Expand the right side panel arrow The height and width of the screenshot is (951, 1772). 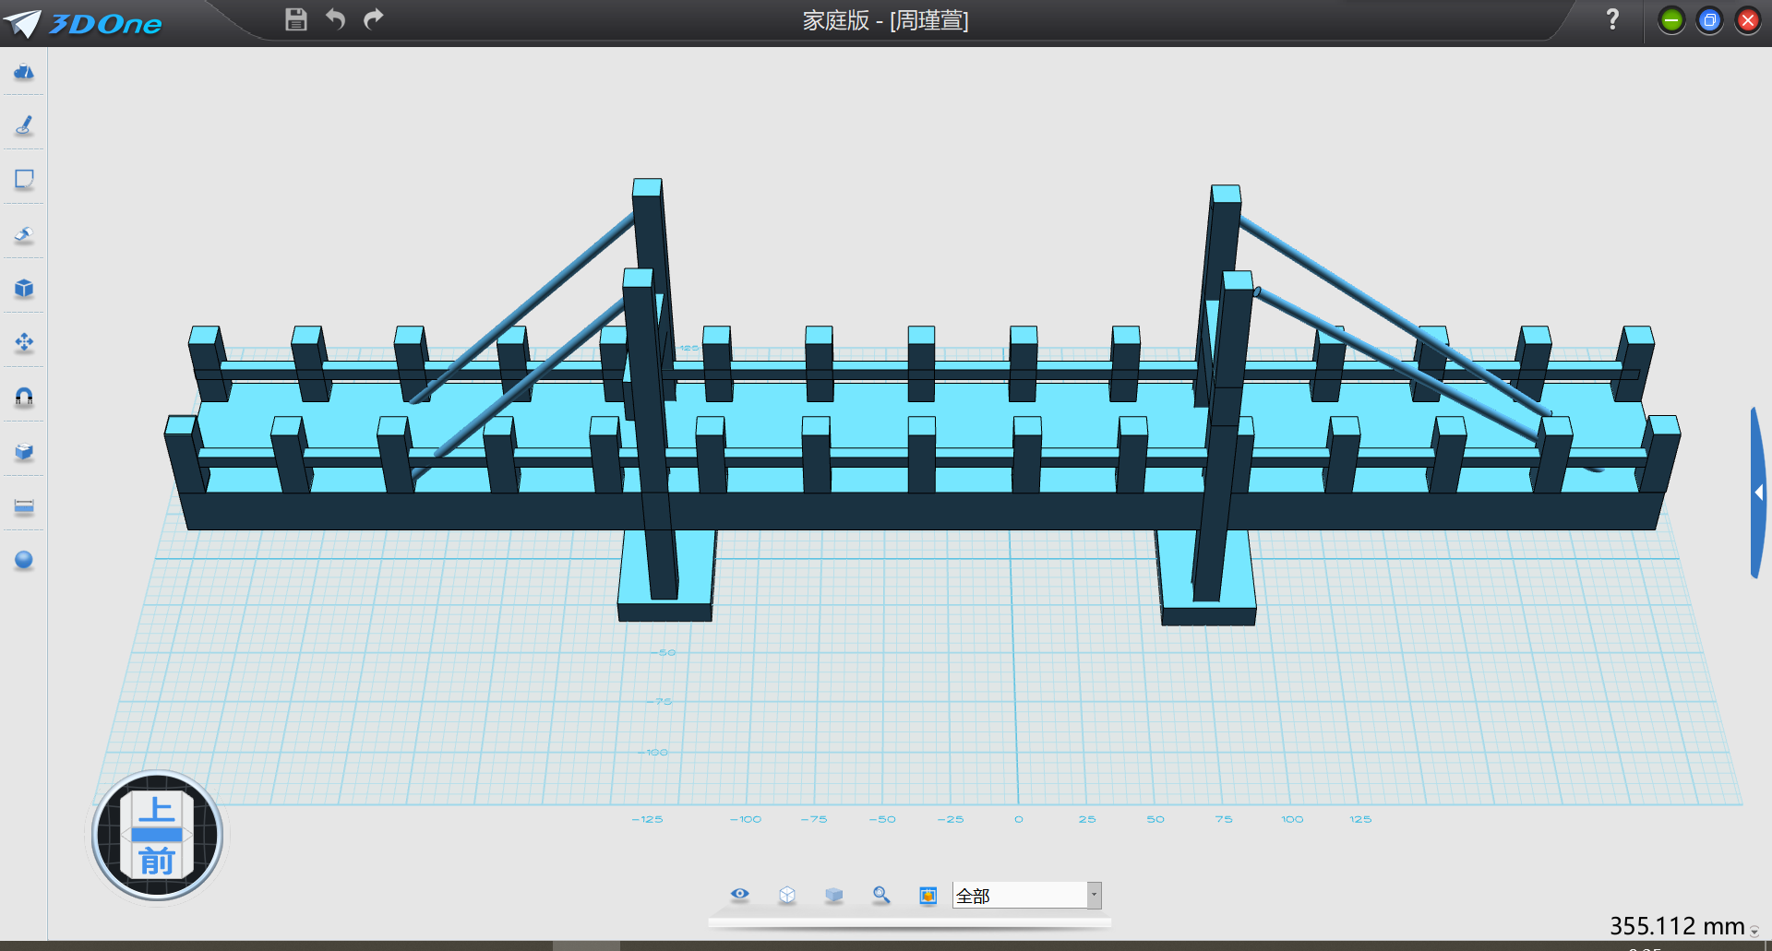(x=1758, y=493)
